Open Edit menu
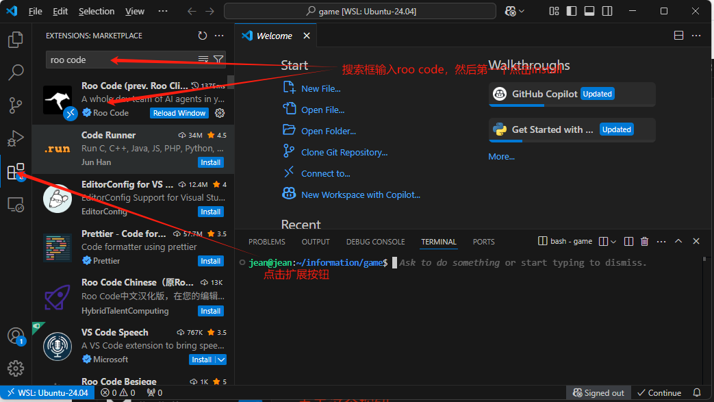 (60, 12)
